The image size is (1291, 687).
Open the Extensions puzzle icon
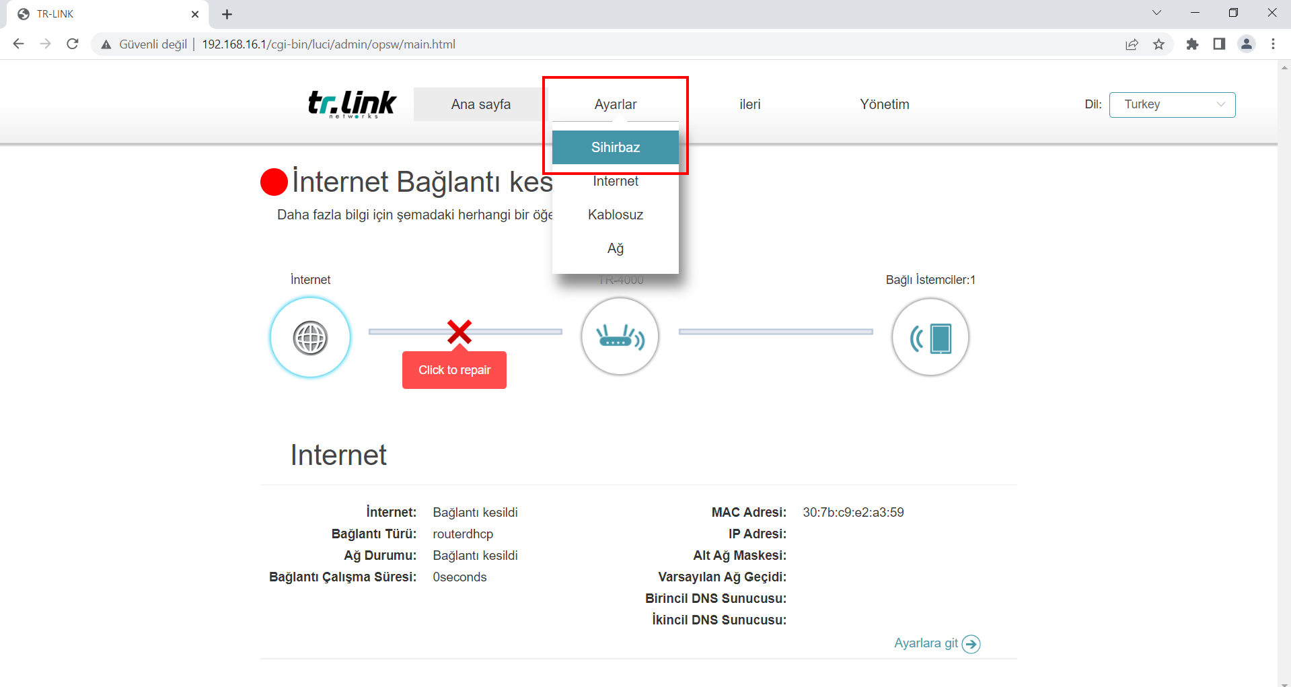(x=1192, y=44)
